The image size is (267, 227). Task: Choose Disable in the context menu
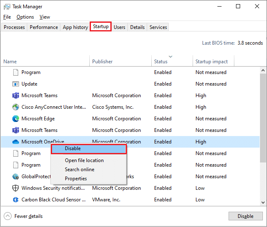89,148
